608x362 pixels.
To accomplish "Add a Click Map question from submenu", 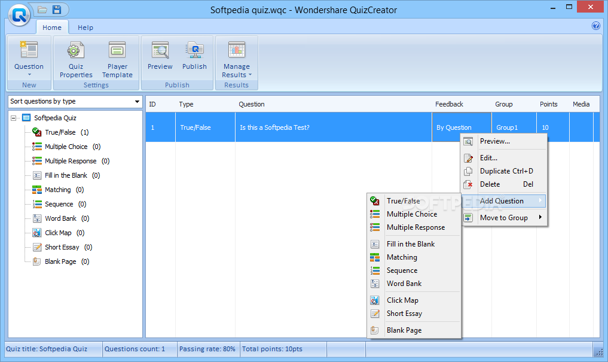I will pyautogui.click(x=414, y=300).
